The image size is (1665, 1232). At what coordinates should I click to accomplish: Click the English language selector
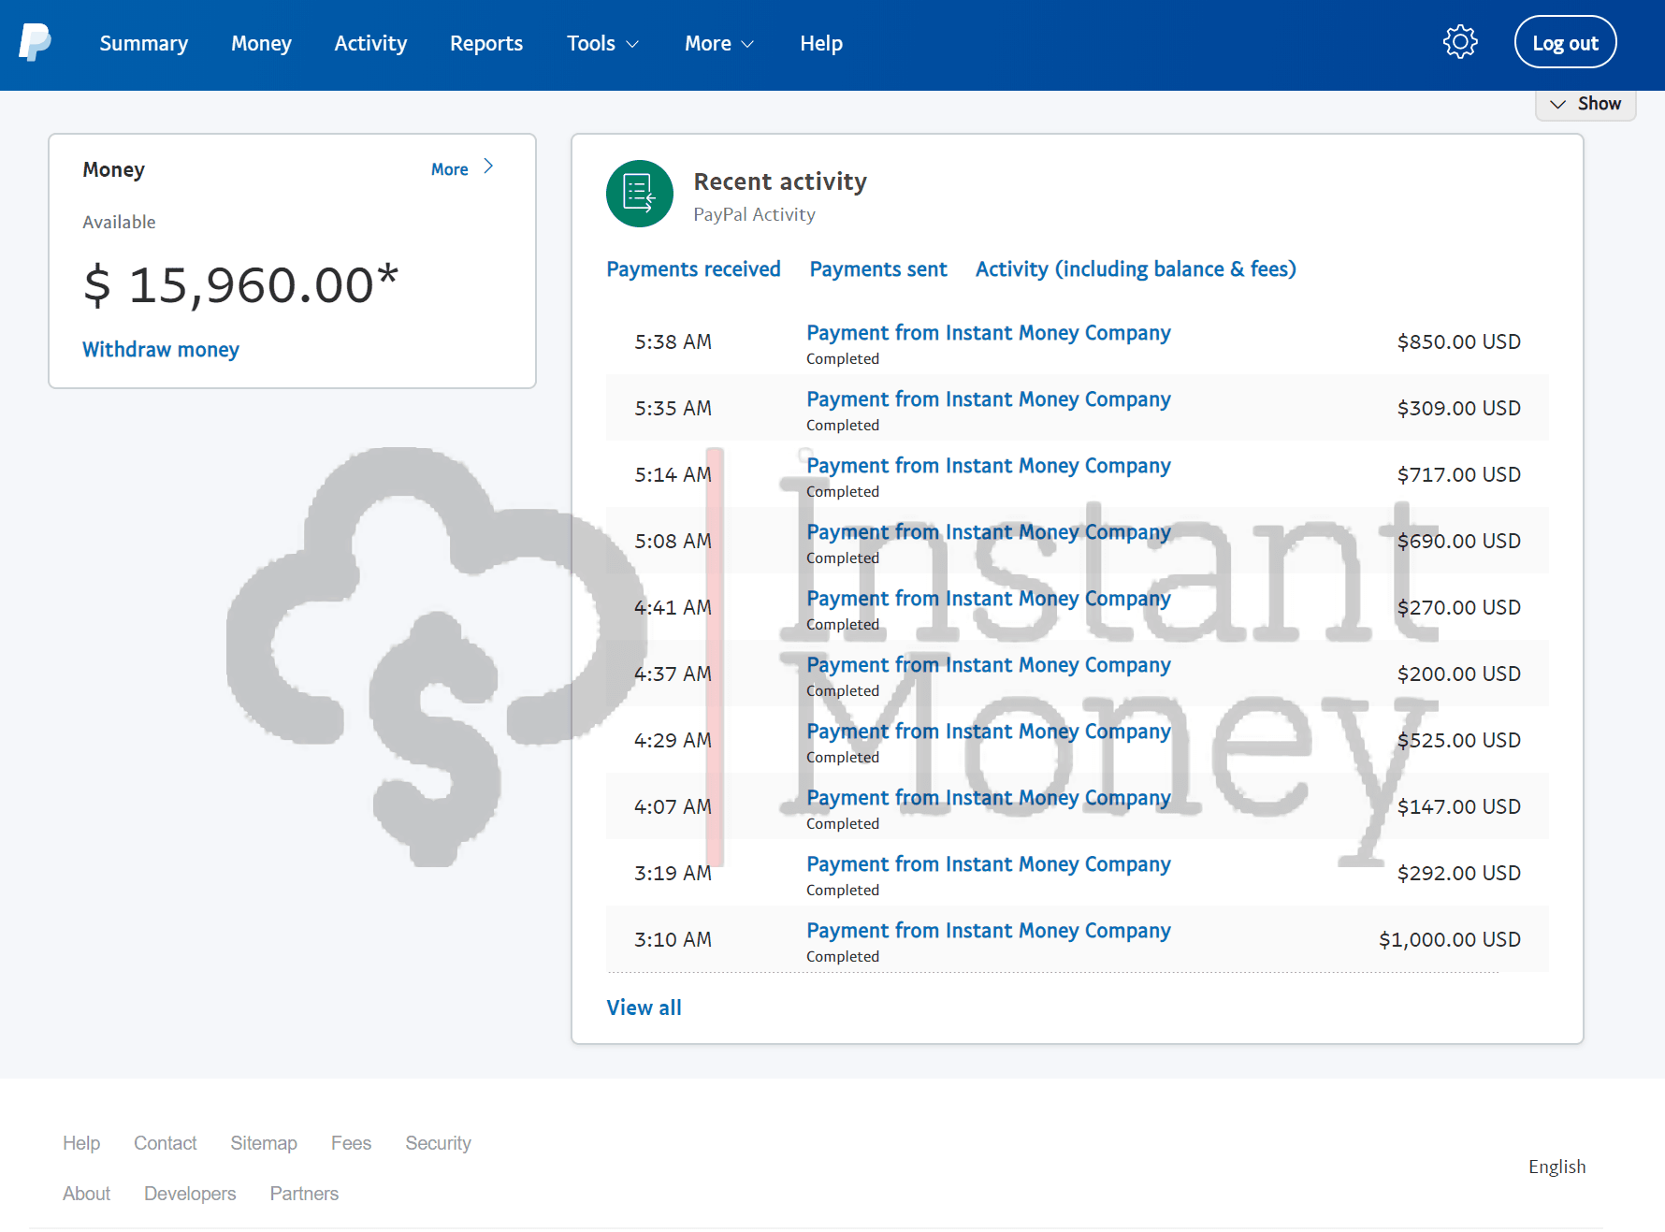pos(1556,1167)
